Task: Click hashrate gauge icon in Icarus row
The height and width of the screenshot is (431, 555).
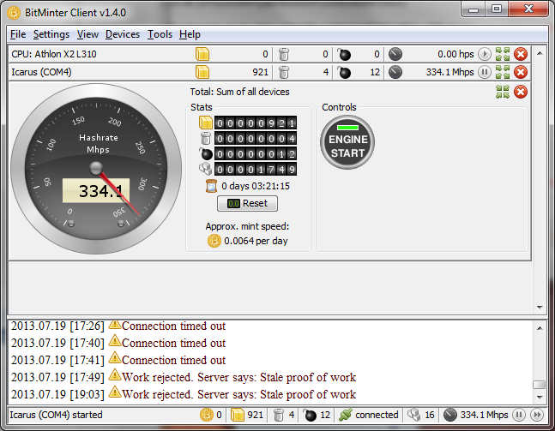Action: (395, 72)
